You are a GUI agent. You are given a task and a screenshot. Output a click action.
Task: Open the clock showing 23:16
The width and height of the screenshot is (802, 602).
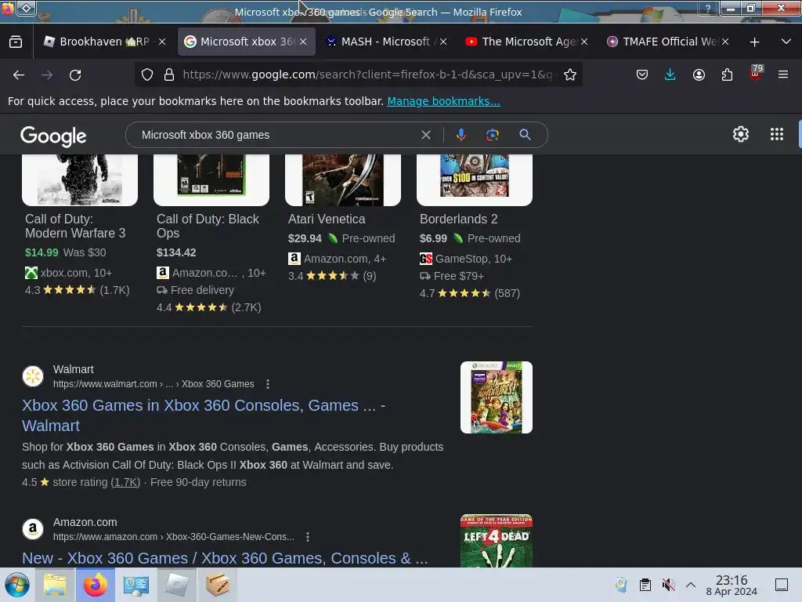732,585
